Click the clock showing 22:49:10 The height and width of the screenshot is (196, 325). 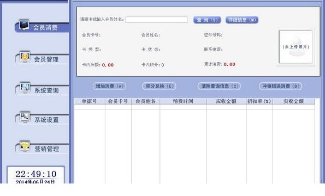click(x=36, y=174)
